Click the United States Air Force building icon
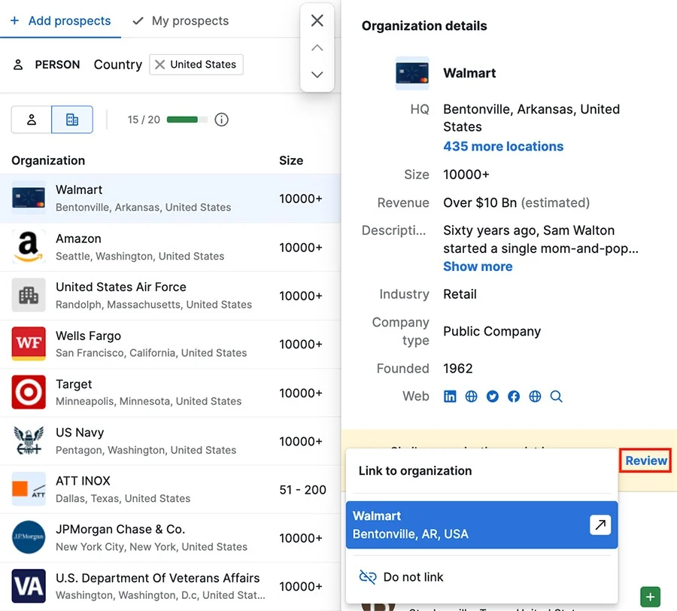The image size is (677, 611). click(x=29, y=296)
